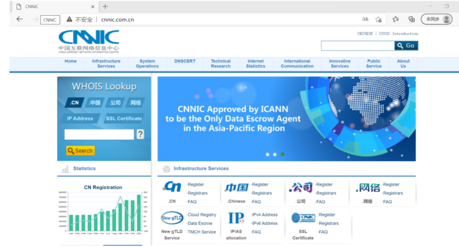This screenshot has width=459, height=247.
Task: Click Registrars link under .Chinese
Action: (x=262, y=193)
